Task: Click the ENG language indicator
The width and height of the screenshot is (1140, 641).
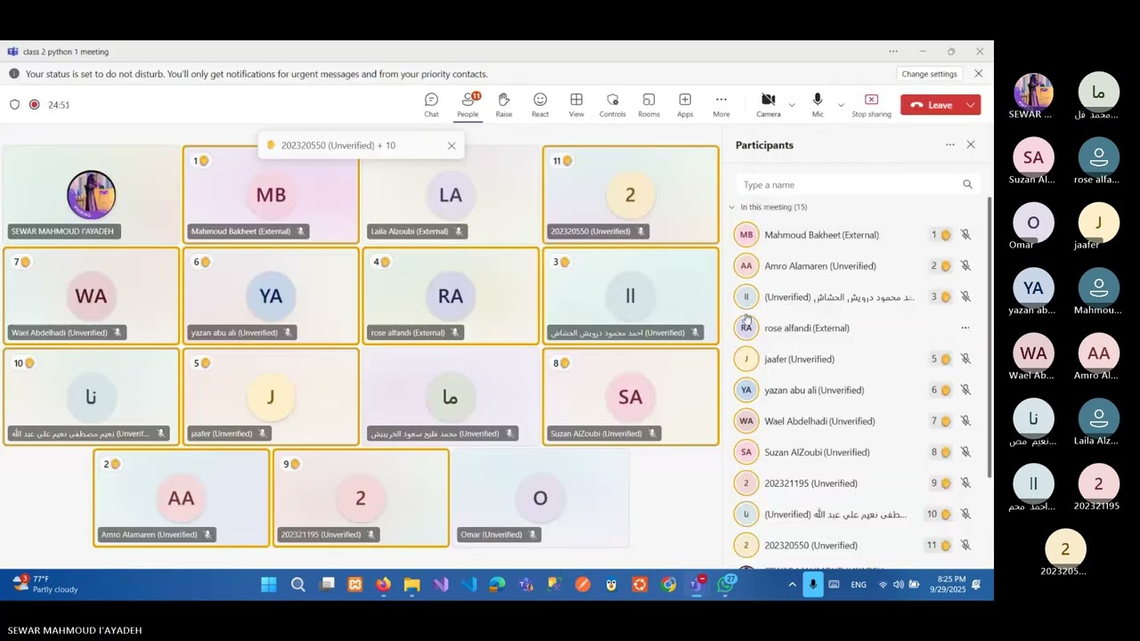Action: pyautogui.click(x=859, y=585)
